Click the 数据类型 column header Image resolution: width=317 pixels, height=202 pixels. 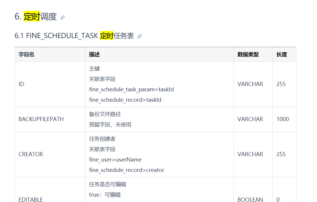248,54
